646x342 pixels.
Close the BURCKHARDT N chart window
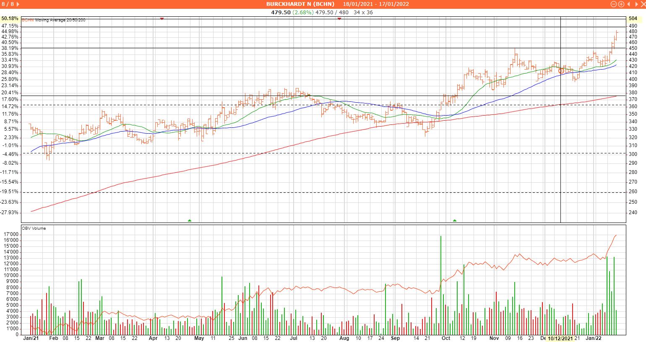[642, 4]
